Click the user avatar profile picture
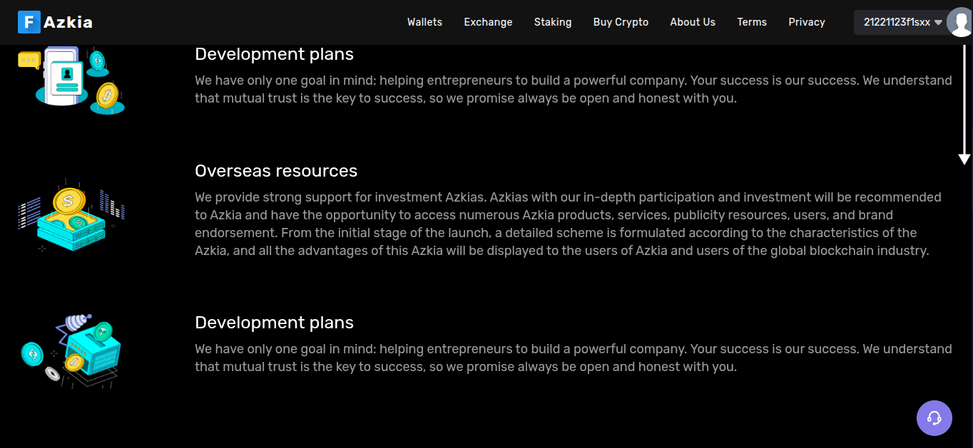 pyautogui.click(x=959, y=23)
